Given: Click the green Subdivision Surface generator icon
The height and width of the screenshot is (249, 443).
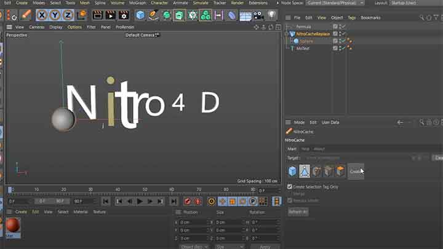Looking at the screenshot, I should click(x=166, y=15).
